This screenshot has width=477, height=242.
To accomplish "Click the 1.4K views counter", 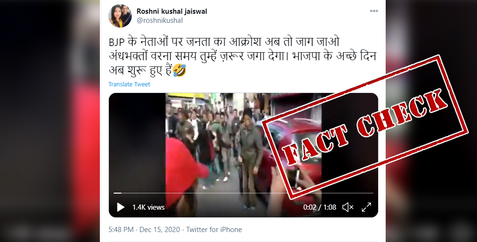I will (148, 207).
